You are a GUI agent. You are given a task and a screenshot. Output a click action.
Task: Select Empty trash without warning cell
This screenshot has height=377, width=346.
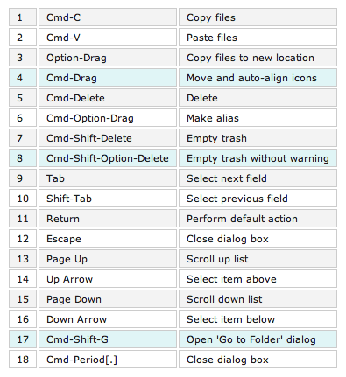258,158
